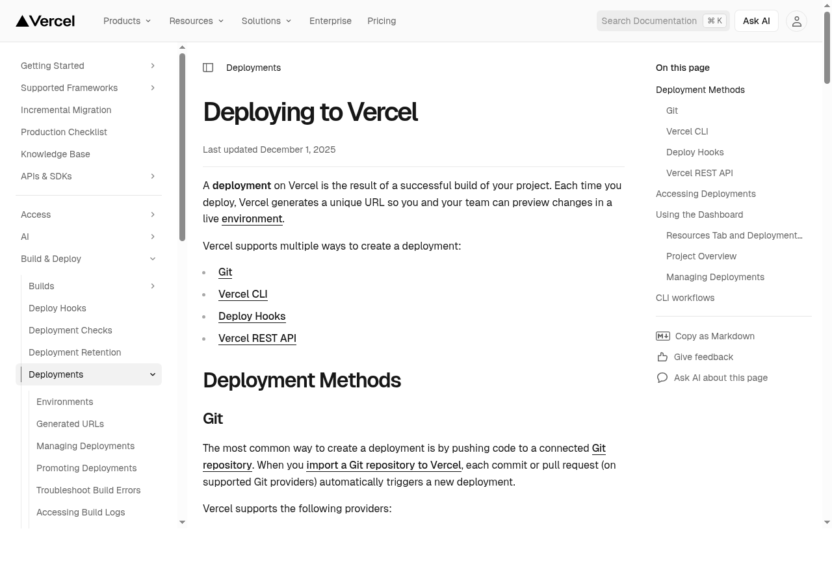
Task: Click the page scrollbar down arrow
Action: click(827, 522)
